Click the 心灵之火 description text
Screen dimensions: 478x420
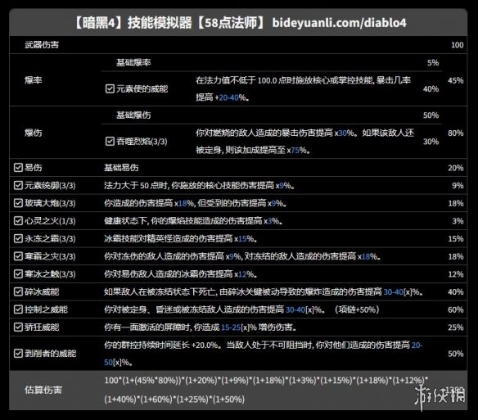[193, 220]
